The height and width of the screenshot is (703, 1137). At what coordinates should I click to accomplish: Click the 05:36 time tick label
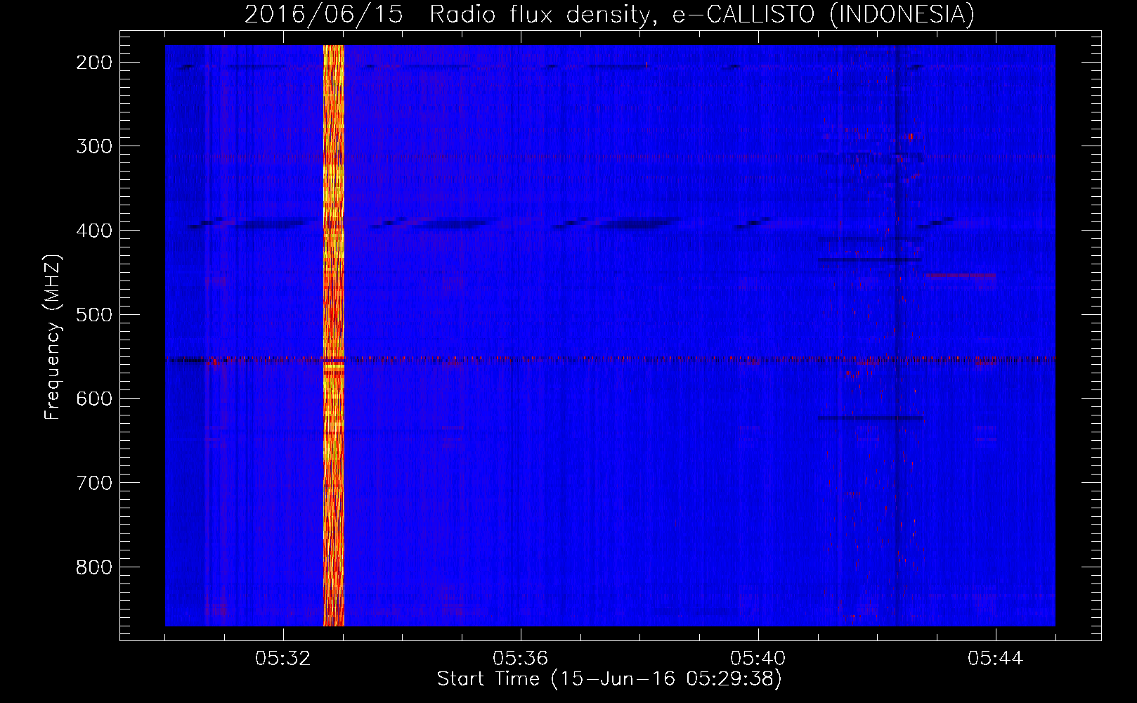pos(521,659)
